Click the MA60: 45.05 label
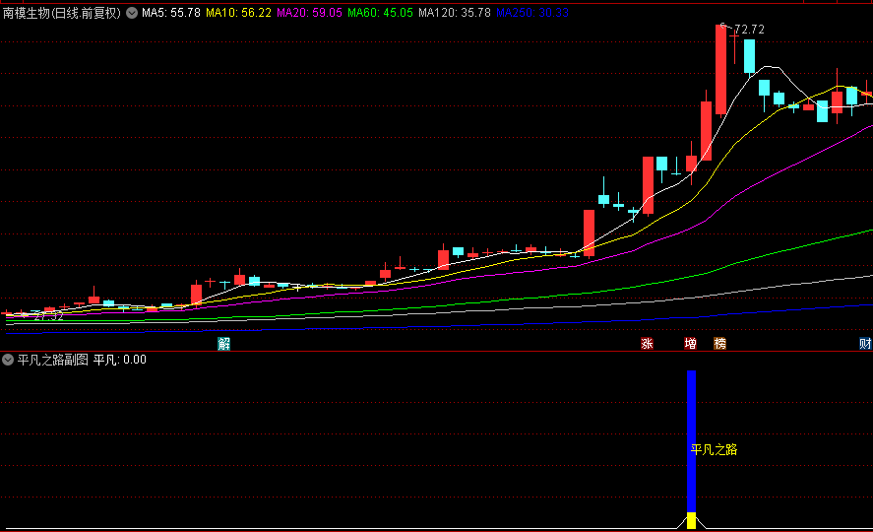The image size is (873, 532). point(380,13)
